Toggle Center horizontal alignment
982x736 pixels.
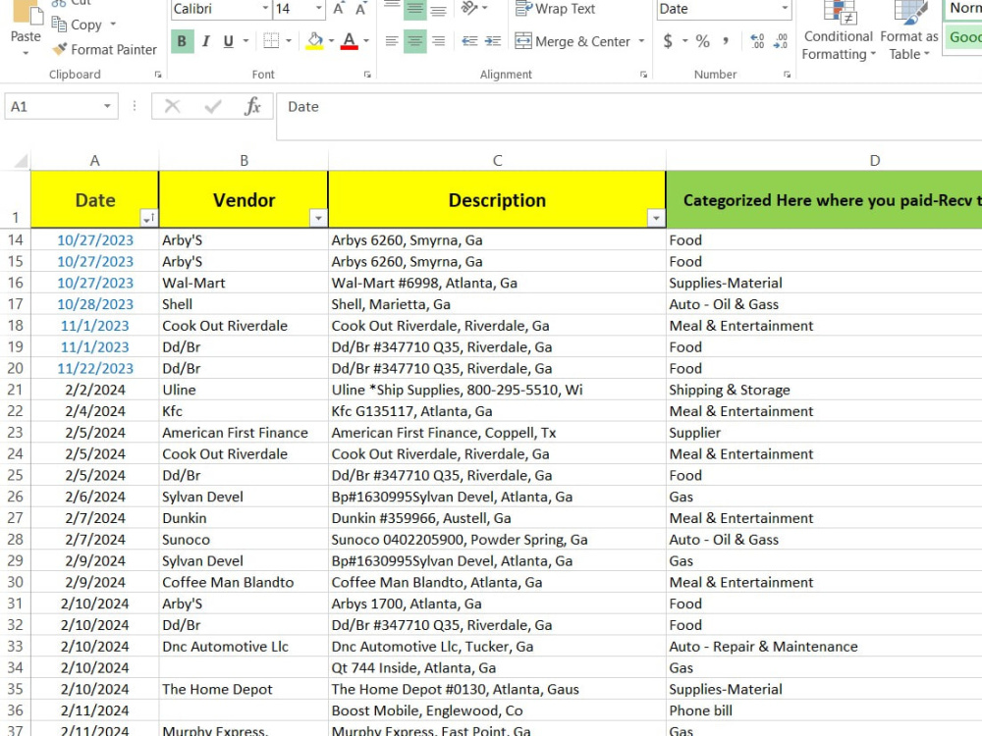click(x=414, y=41)
